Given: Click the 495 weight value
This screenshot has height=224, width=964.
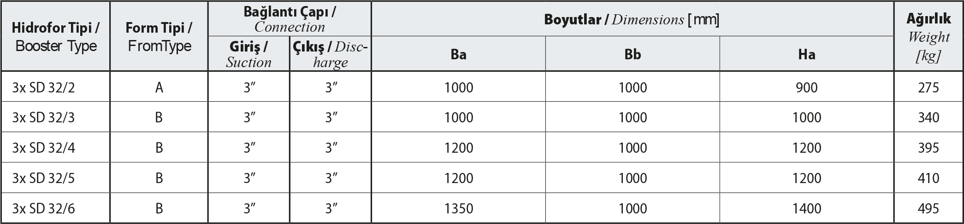Looking at the screenshot, I should point(929,208).
